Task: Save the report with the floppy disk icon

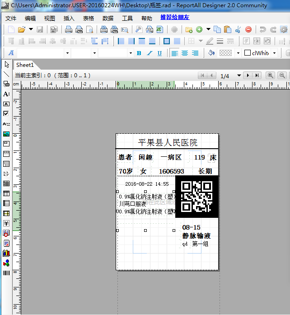Action: click(40, 29)
